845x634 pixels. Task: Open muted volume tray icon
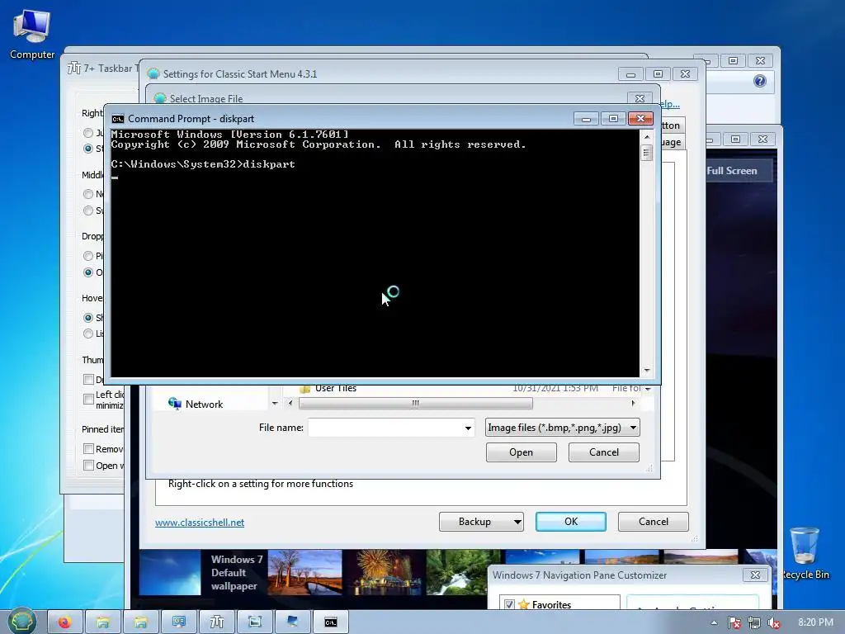click(774, 622)
